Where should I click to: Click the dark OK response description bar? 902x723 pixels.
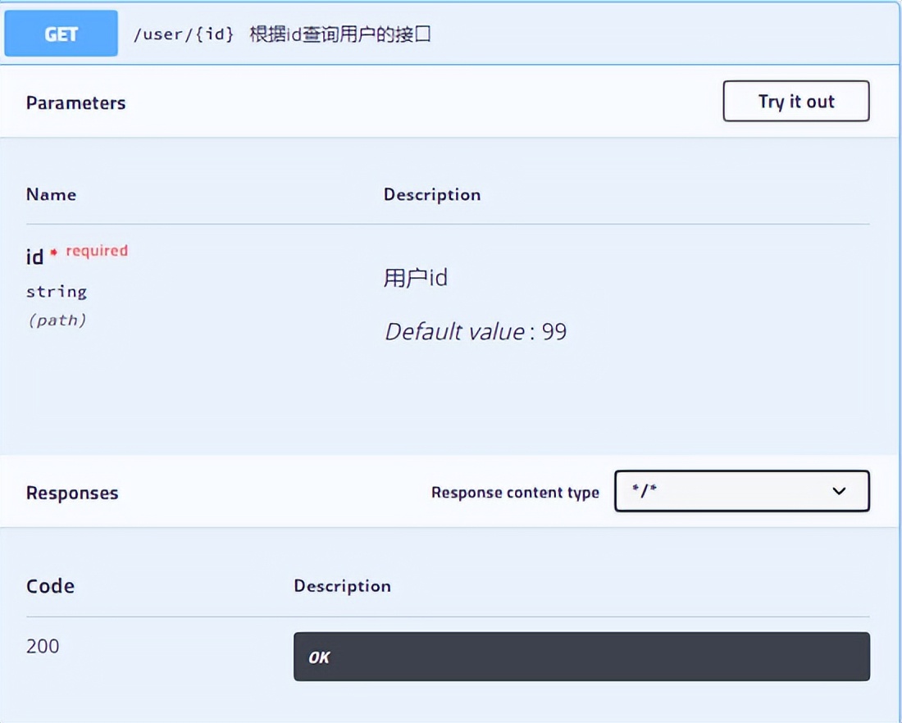click(x=581, y=656)
